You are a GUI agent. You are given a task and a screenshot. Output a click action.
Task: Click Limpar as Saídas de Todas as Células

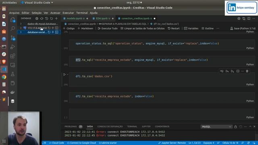142,28
